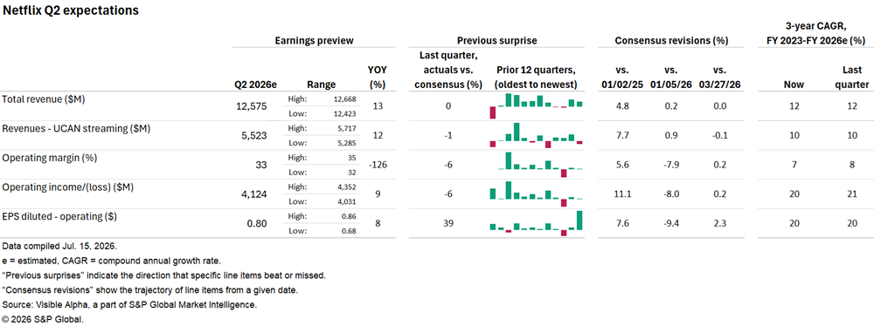This screenshot has height=326, width=874.
Task: Click the EPS diluted sparkline chart
Action: pos(537,223)
